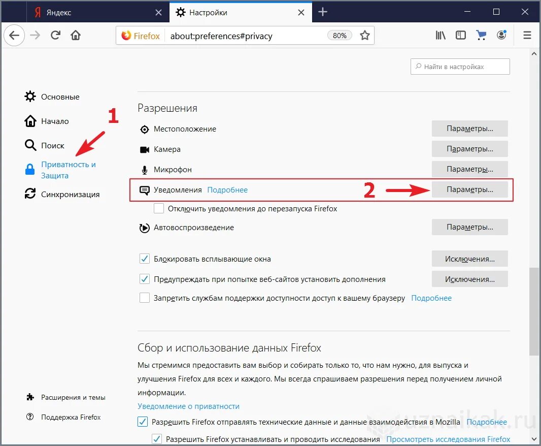Screen dimensions: 541x446
Task: Open the Основные settings category
Action: pyautogui.click(x=52, y=97)
